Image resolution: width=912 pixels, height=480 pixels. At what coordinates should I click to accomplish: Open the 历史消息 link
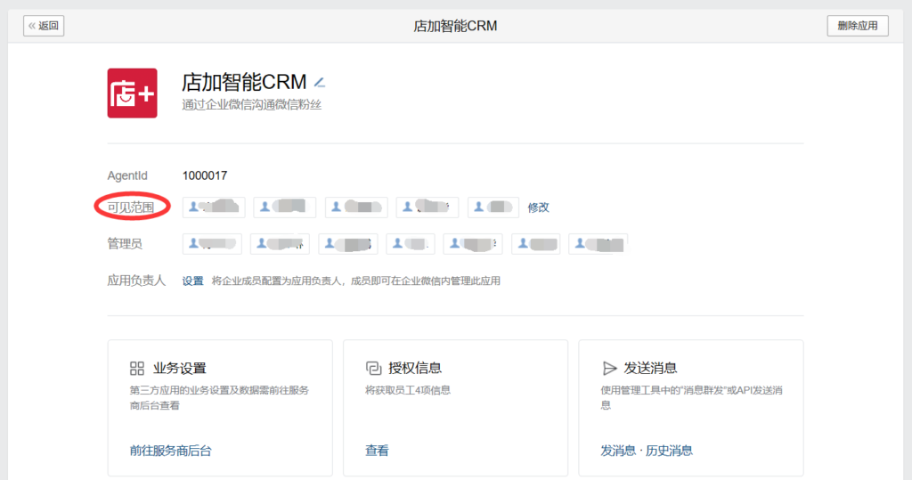pos(669,451)
